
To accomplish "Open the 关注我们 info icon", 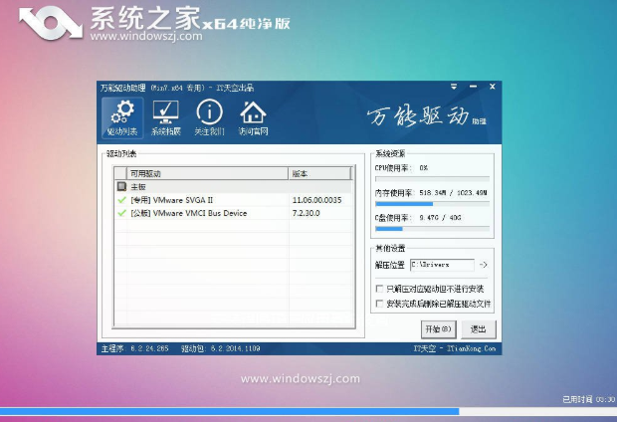I will coord(209,117).
